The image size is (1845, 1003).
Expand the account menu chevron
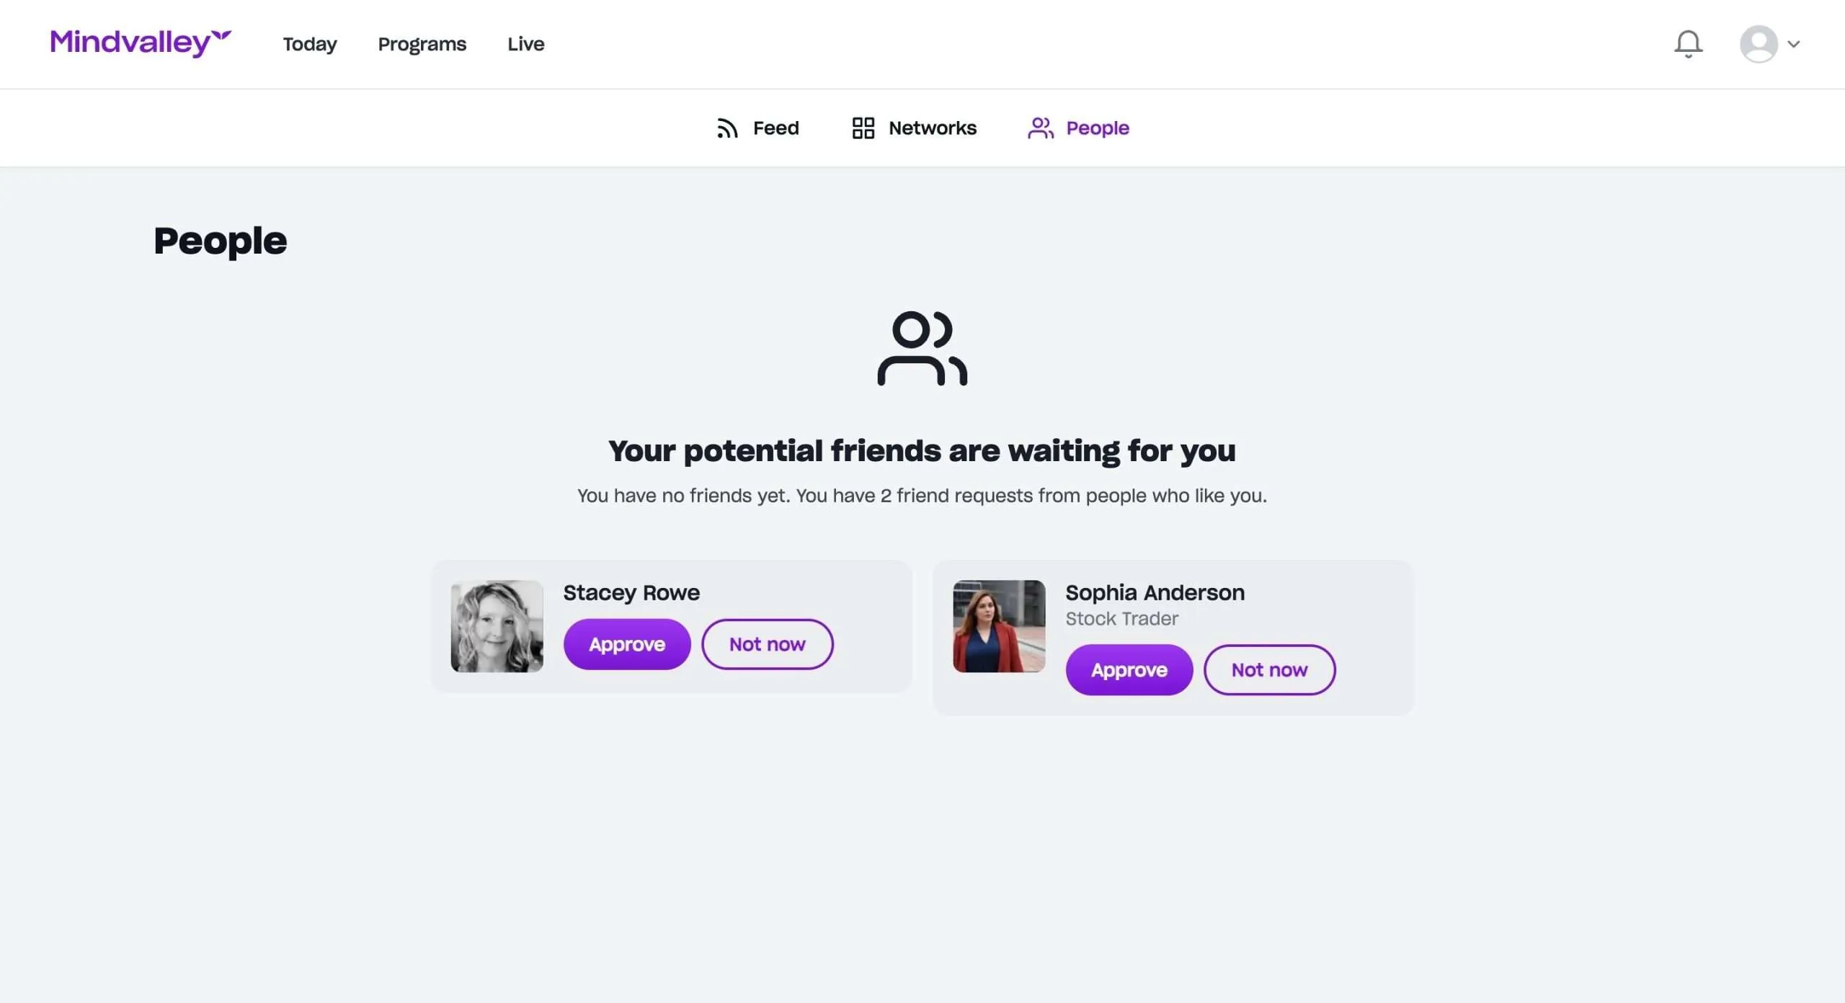point(1794,44)
